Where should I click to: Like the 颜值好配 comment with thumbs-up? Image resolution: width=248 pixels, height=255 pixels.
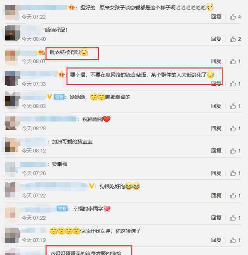tap(233, 39)
